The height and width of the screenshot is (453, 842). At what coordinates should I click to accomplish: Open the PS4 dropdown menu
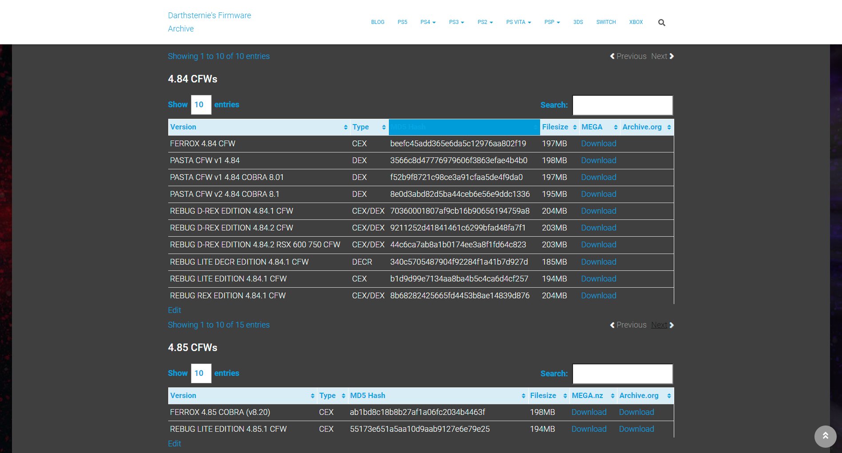pyautogui.click(x=428, y=22)
